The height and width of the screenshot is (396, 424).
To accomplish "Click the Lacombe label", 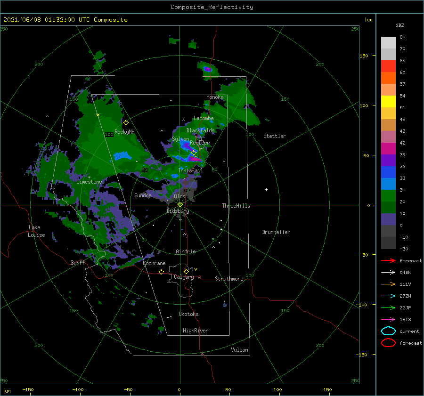I will 204,118.
